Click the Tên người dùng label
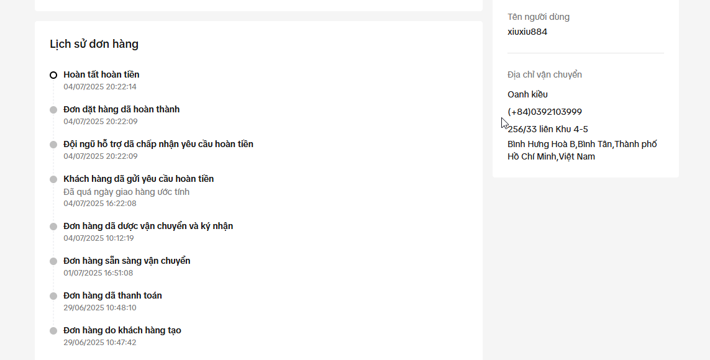This screenshot has height=360, width=710. (539, 17)
